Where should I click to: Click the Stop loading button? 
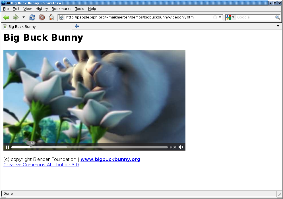[42, 17]
